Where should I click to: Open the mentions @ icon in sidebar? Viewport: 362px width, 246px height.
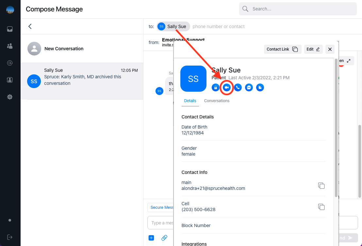pos(10,63)
